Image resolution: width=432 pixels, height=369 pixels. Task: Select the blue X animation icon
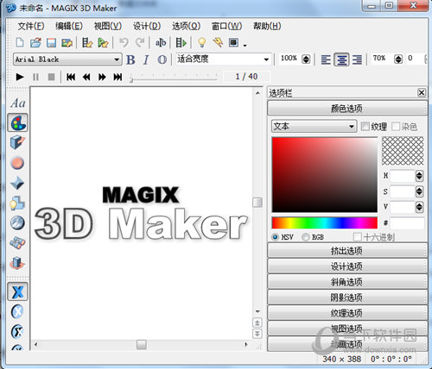[x=17, y=291]
